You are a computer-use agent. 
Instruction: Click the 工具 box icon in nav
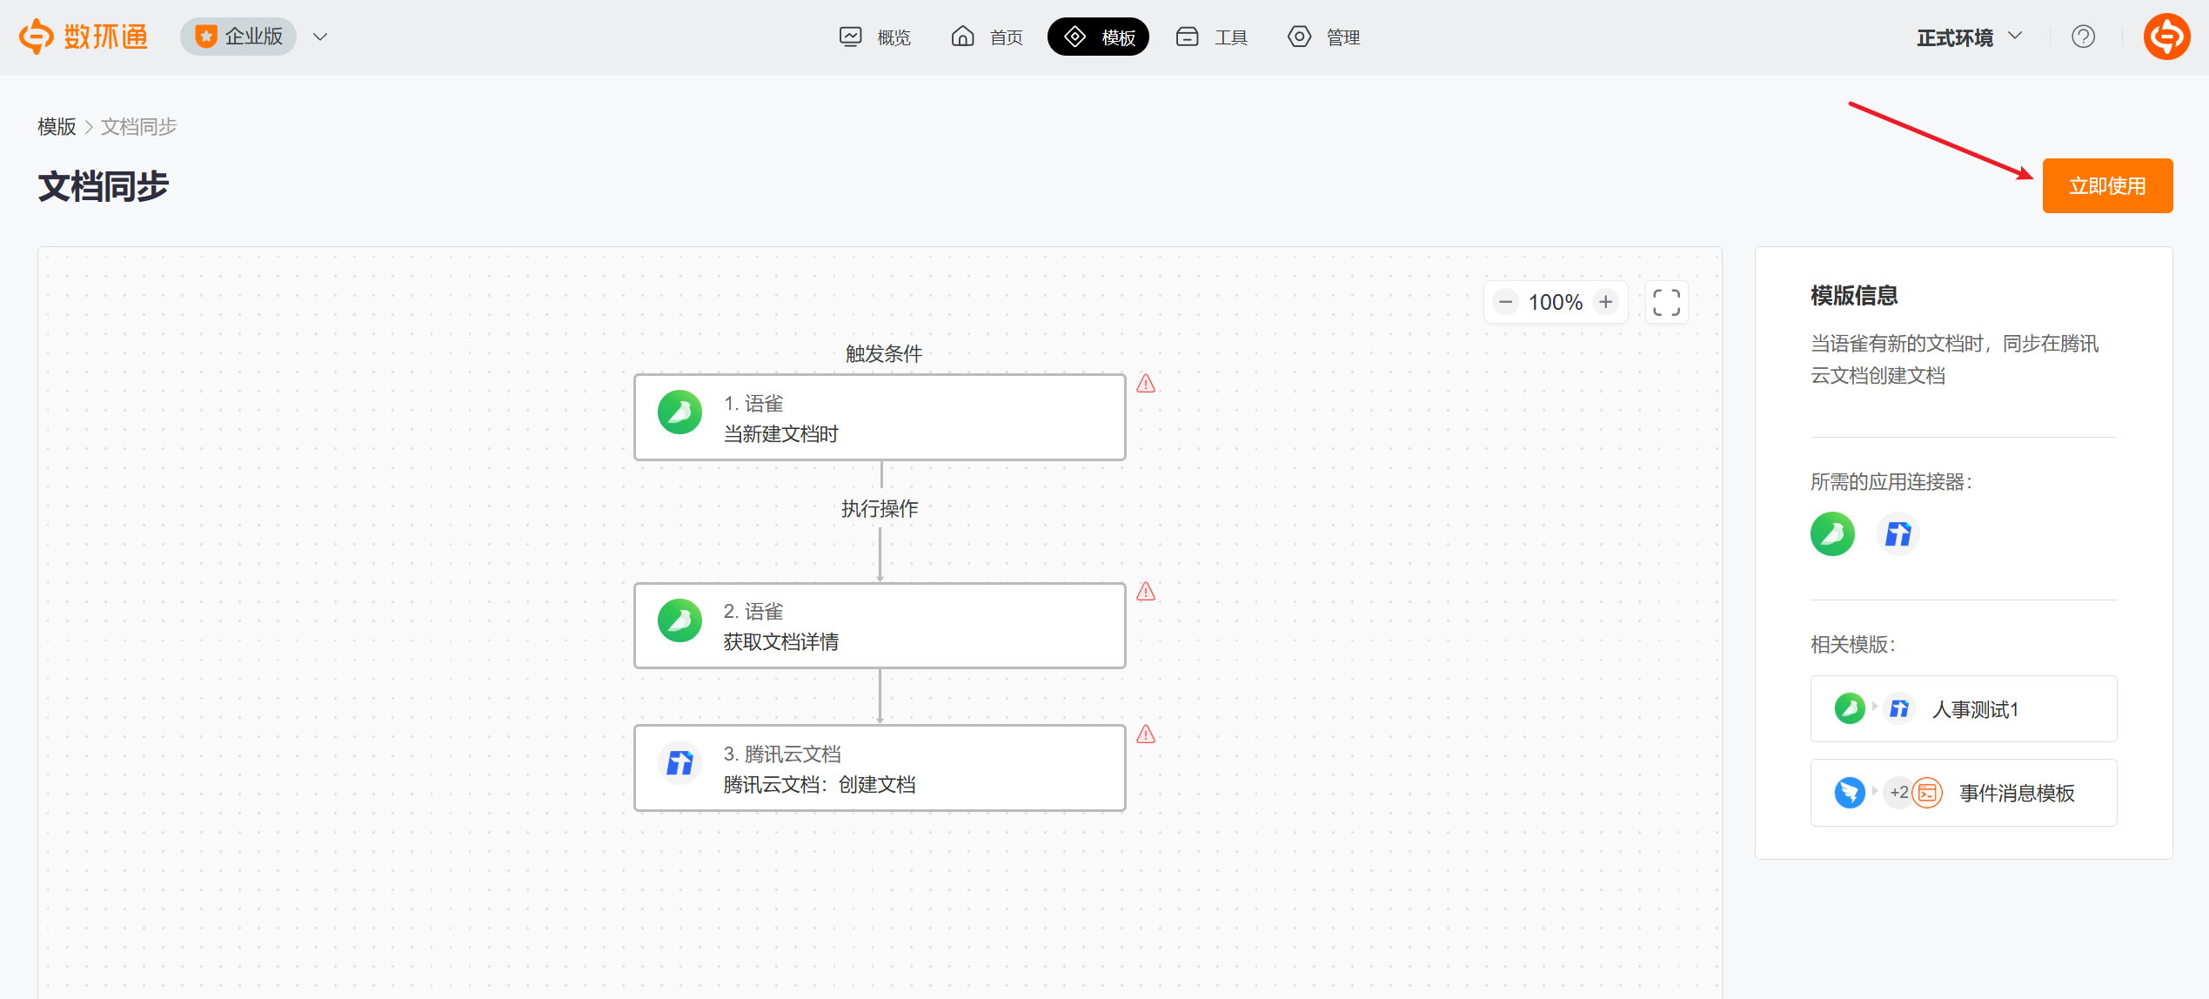click(x=1187, y=37)
